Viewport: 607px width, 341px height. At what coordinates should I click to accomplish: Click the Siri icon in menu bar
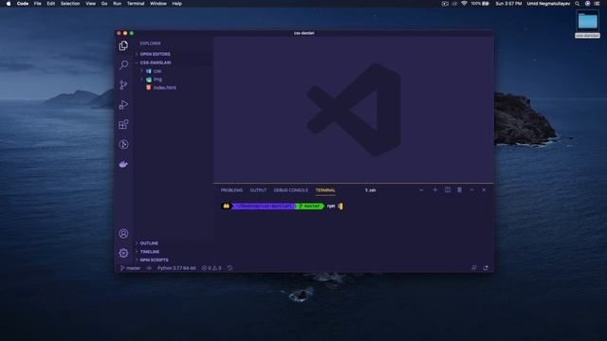pyautogui.click(x=588, y=4)
